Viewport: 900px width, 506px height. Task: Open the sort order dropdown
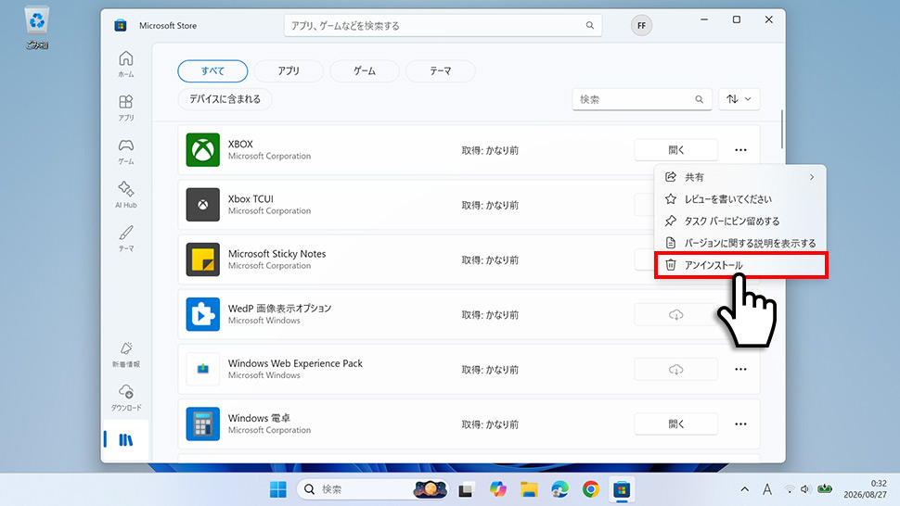(739, 99)
